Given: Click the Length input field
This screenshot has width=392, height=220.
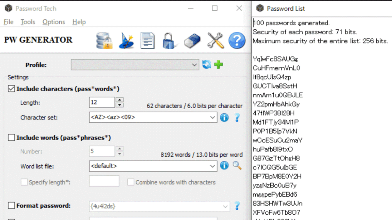Looking at the screenshot, I should point(102,102).
